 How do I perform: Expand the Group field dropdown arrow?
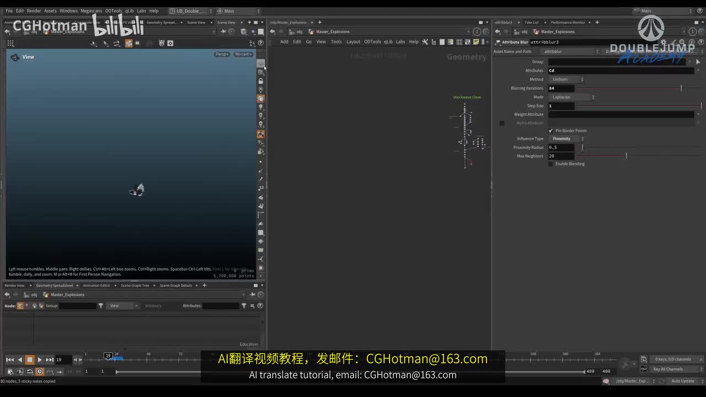[x=690, y=62]
